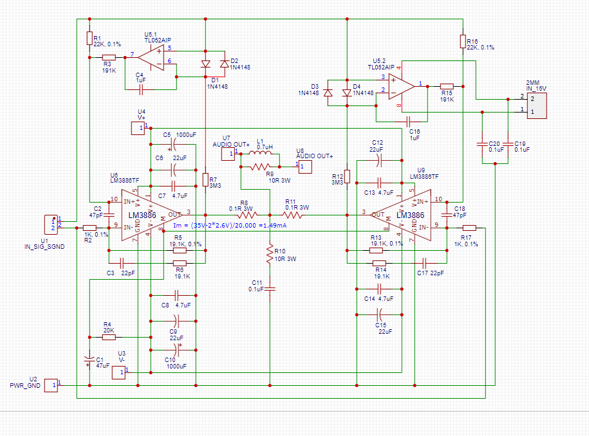This screenshot has width=589, height=436.
Task: Select the U7 AUDIO OUT+ connector box
Action: 228,154
